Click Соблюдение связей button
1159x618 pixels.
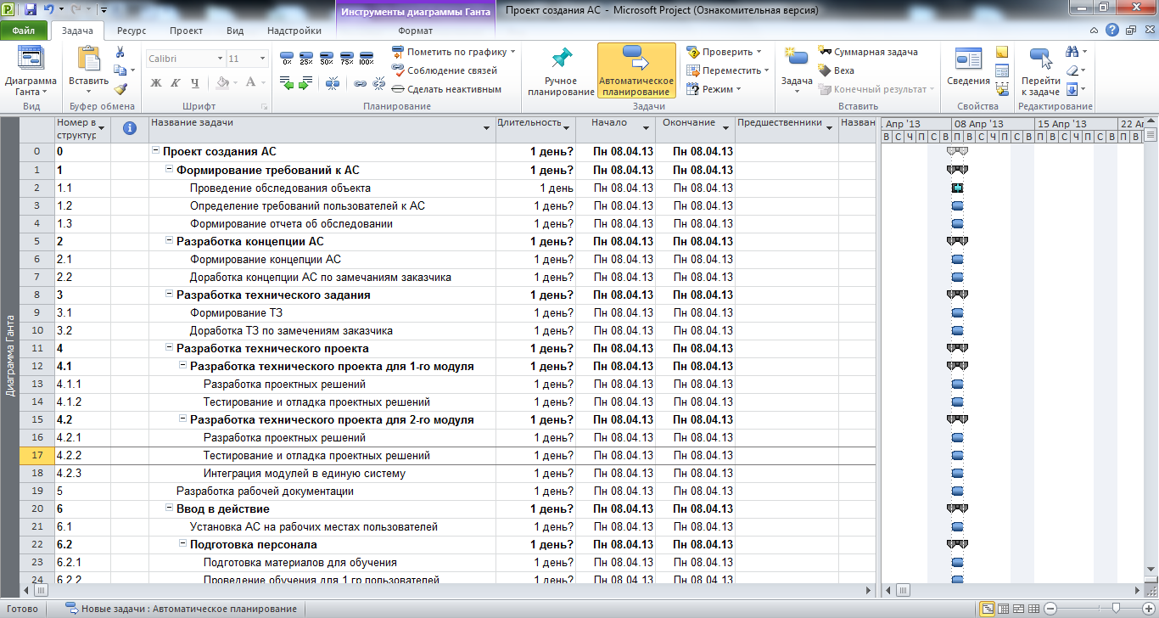444,70
